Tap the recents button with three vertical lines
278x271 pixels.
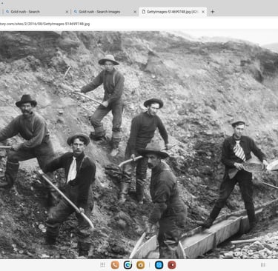pos(263,265)
